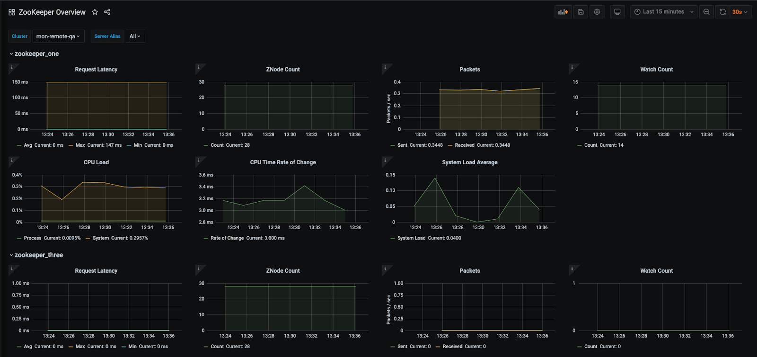Open the Cluster mon-remote-qa dropdown
Screen dimensions: 757x357
(x=58, y=36)
